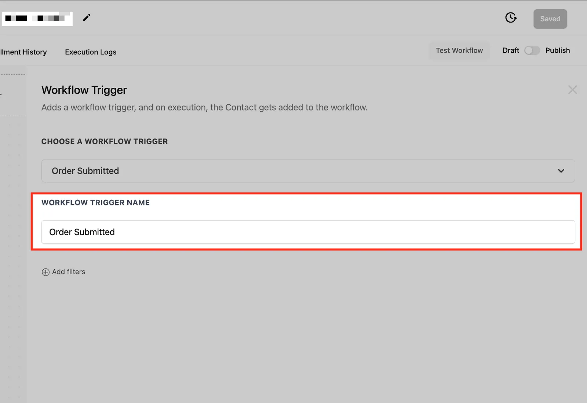
Task: Click the plus icon beside Add filters
Action: [45, 272]
